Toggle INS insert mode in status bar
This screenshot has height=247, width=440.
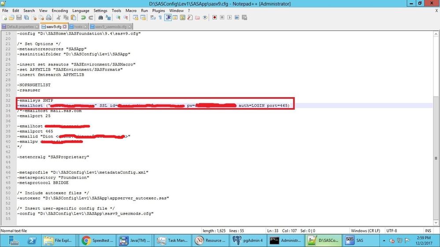click(428, 231)
